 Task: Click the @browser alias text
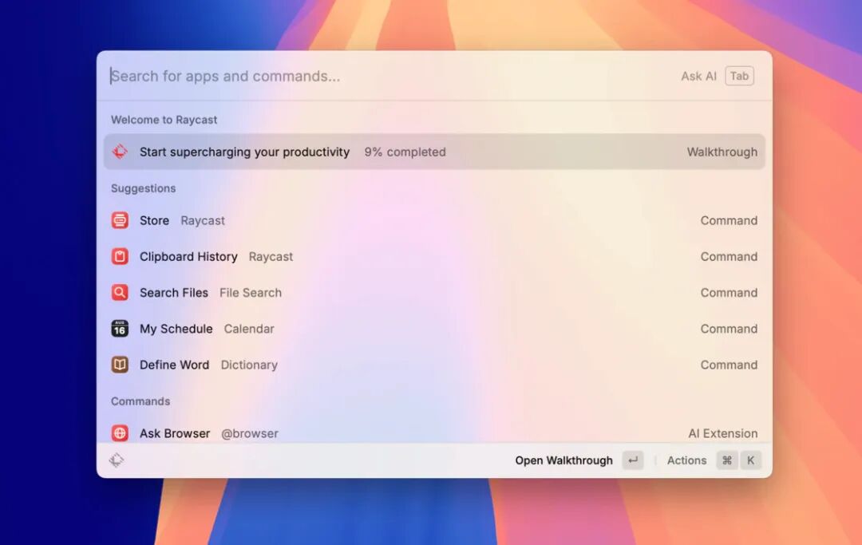[250, 433]
